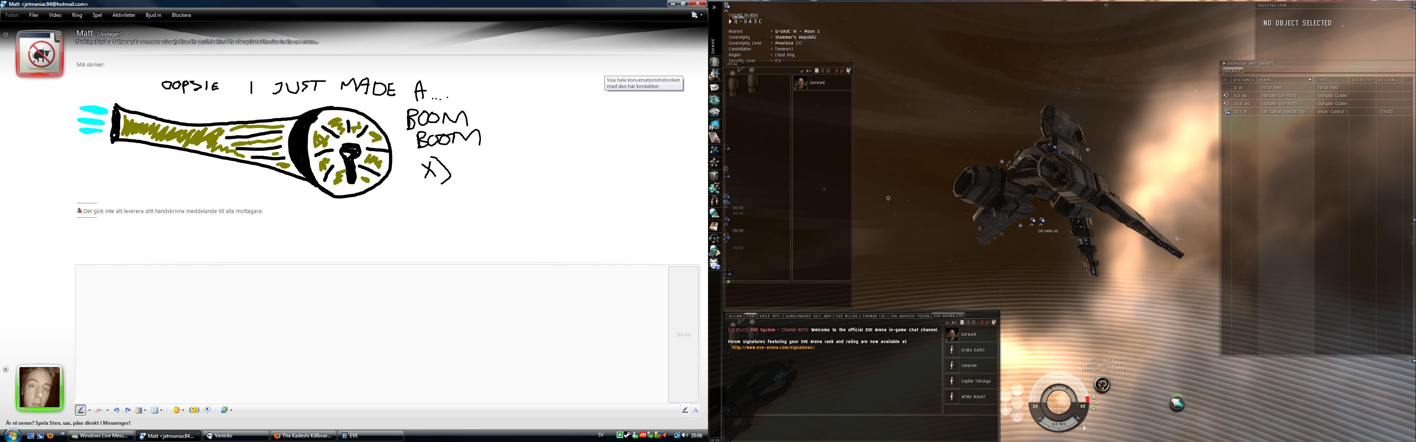This screenshot has width=1416, height=442.
Task: Open background dropdown arrow in Messenger toolbar
Action: point(231,410)
